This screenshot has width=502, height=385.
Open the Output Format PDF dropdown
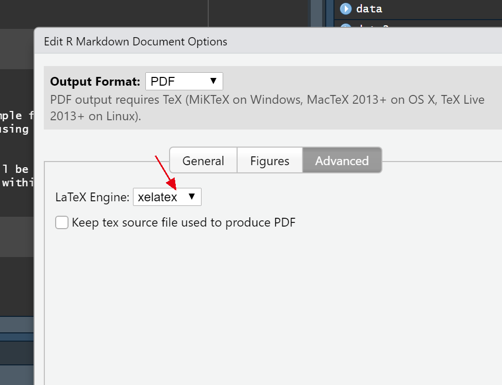184,82
